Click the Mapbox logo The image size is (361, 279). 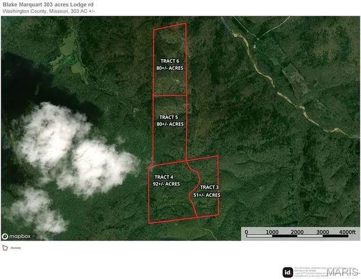tap(16, 235)
